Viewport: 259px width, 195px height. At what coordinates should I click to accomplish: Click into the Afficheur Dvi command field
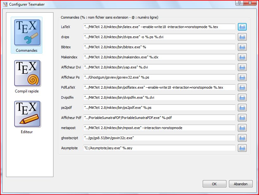[x=159, y=67]
